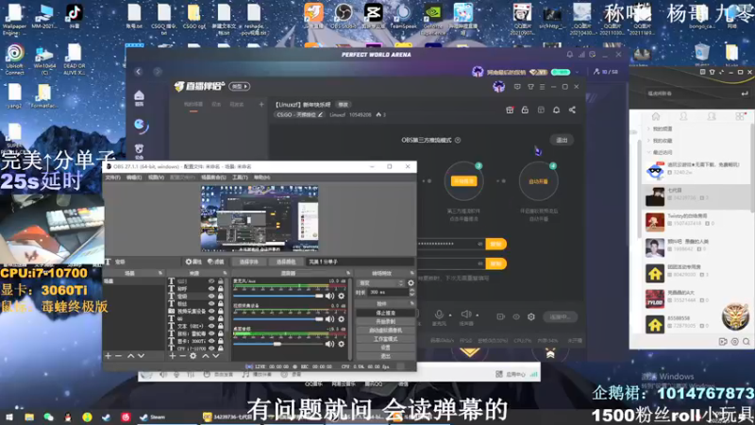Open Ubisoft Connect desktop shortcut
Screen dimensions: 755x425
coord(15,59)
